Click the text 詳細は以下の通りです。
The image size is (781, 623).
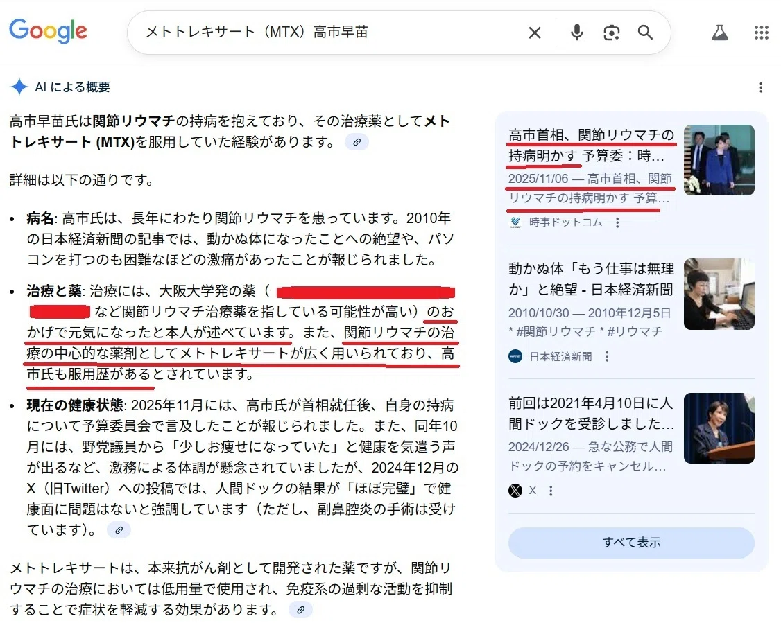point(82,179)
